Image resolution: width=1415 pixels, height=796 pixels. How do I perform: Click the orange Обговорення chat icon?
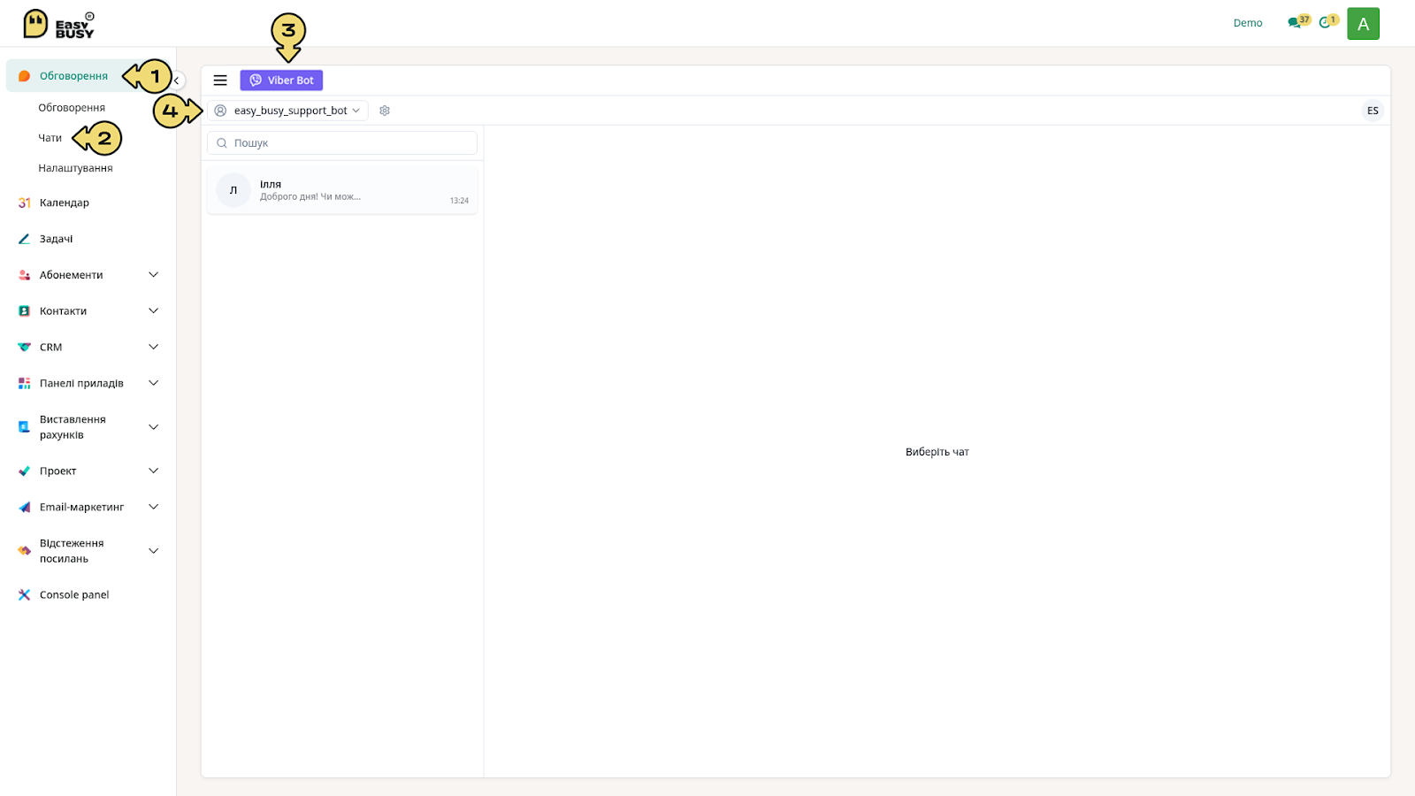tap(24, 76)
